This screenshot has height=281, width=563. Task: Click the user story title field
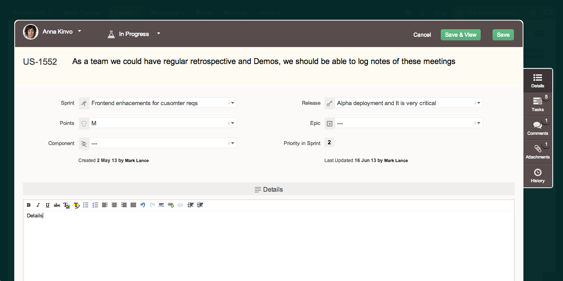pyautogui.click(x=264, y=62)
